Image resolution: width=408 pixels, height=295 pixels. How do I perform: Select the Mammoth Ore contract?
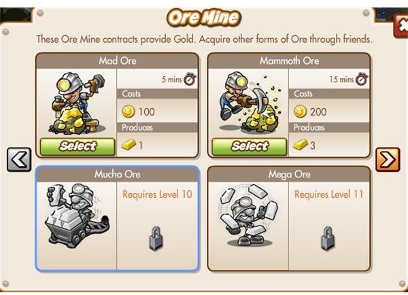(x=250, y=147)
